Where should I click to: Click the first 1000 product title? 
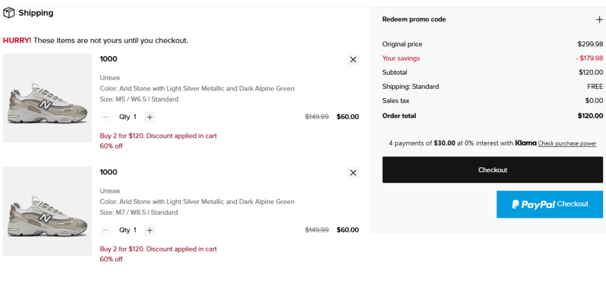click(108, 59)
